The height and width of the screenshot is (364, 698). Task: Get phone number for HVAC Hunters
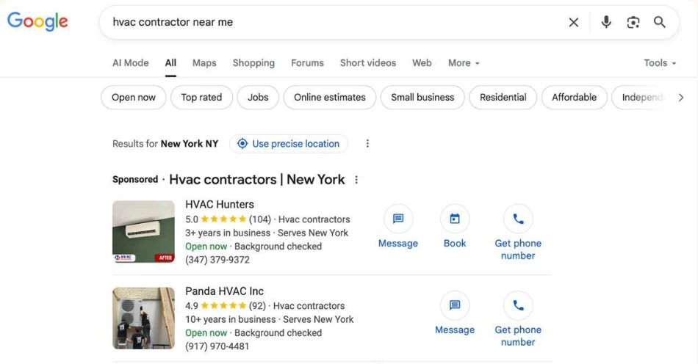point(518,219)
